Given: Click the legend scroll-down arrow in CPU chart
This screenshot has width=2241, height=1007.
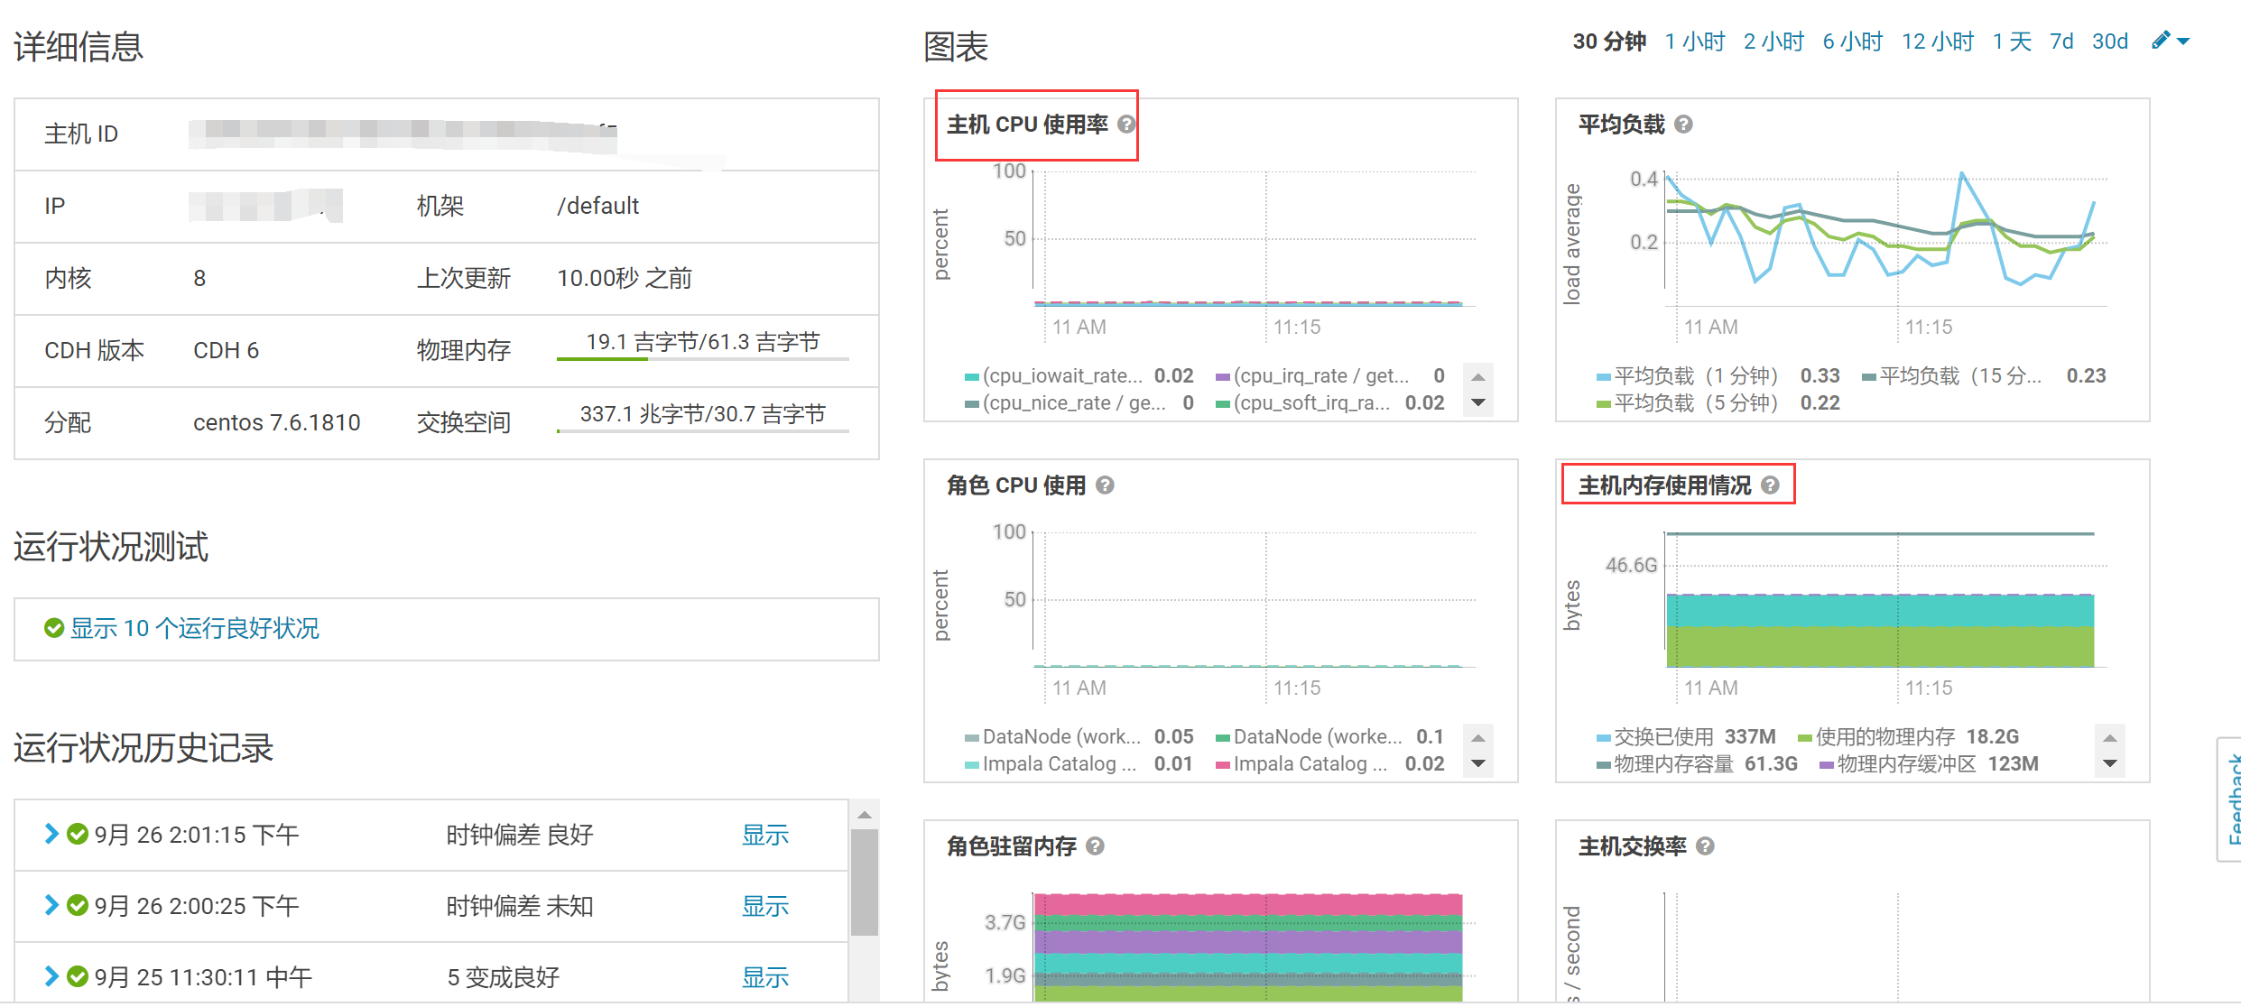Looking at the screenshot, I should [1477, 402].
